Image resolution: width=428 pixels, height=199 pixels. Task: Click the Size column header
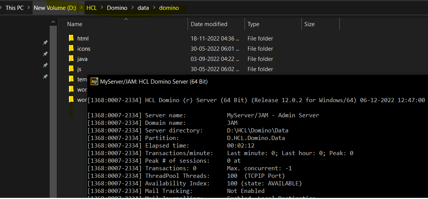309,24
